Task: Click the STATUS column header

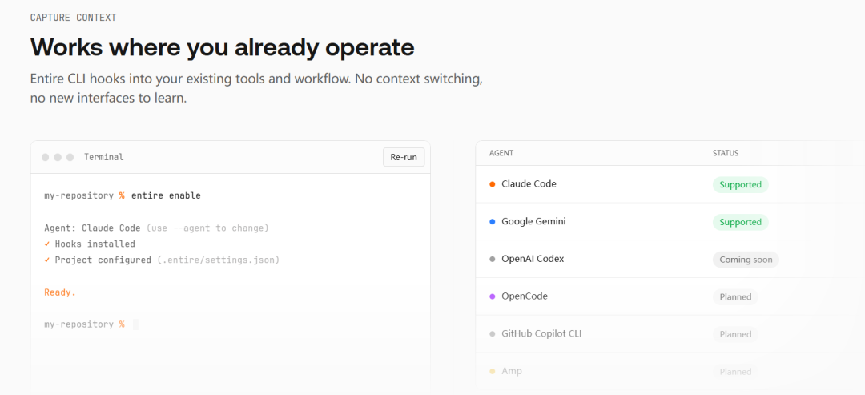Action: pos(726,153)
